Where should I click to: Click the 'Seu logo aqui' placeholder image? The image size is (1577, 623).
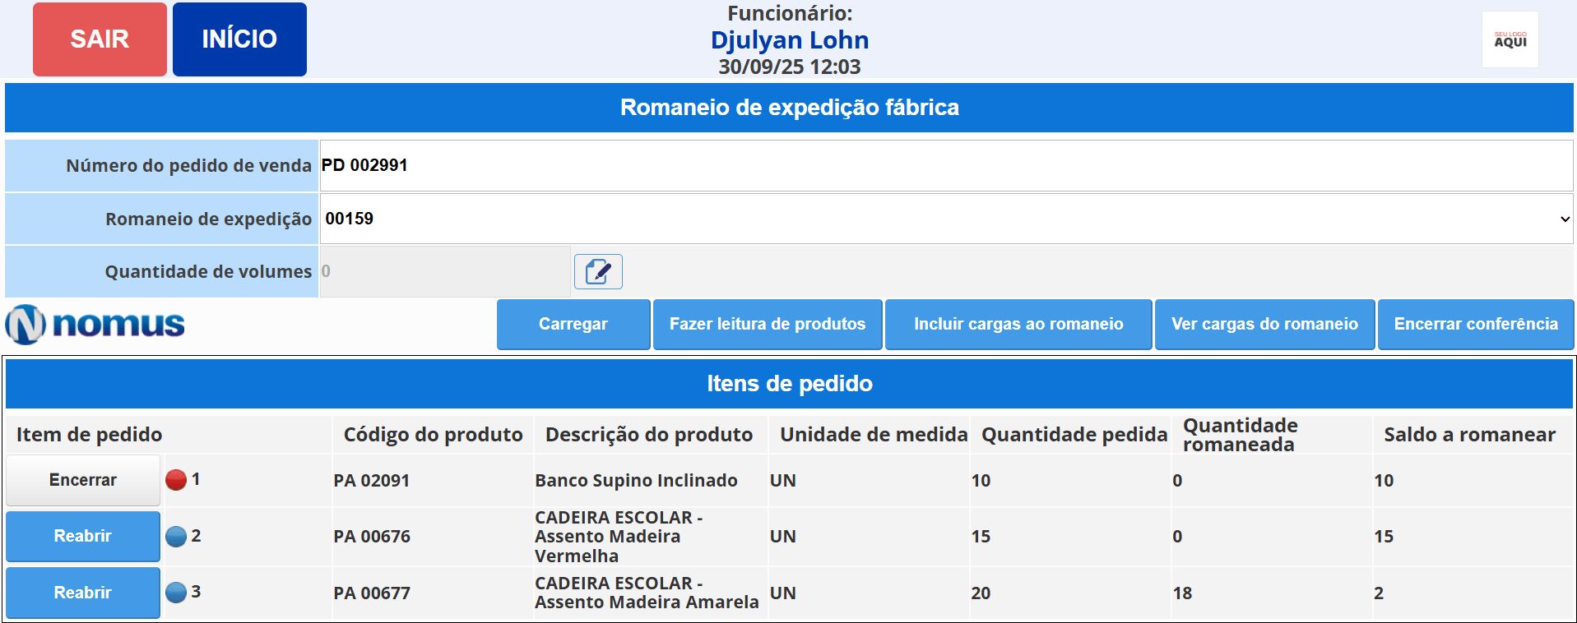click(x=1510, y=39)
